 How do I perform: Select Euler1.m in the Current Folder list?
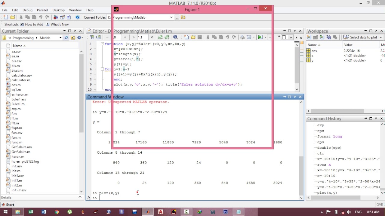point(18,104)
